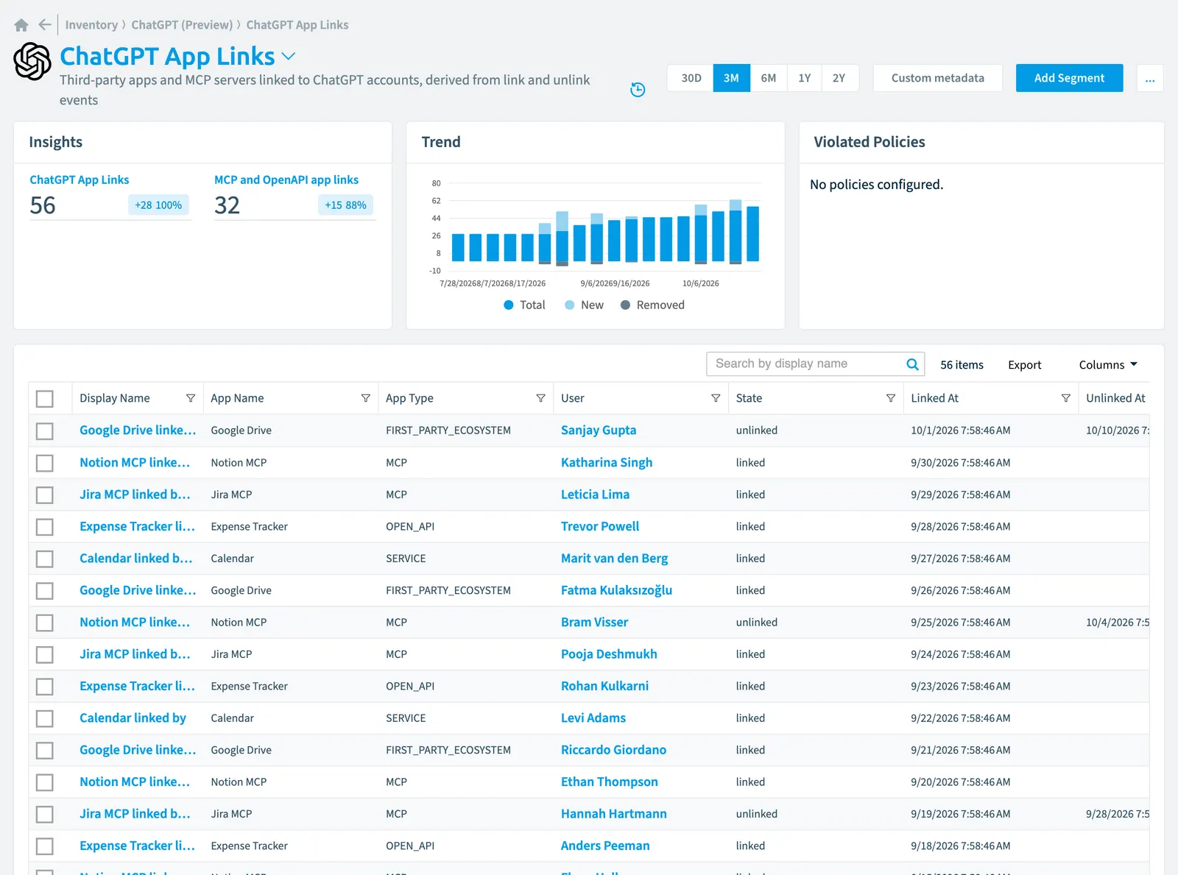Toggle the New legend marker
The width and height of the screenshot is (1178, 875).
coord(570,305)
